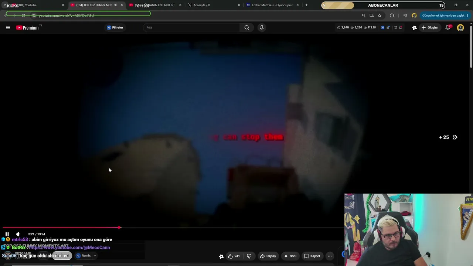Click the webcam overlay thumbnail
The image size is (473, 266).
pos(409,230)
